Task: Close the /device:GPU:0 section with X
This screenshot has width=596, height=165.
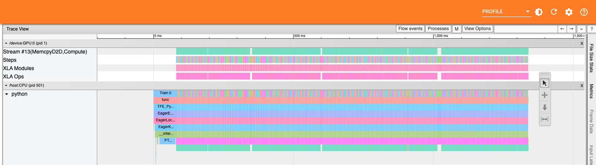Action: point(582,43)
